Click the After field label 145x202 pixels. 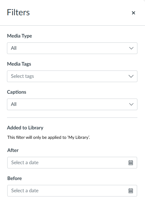point(13,150)
